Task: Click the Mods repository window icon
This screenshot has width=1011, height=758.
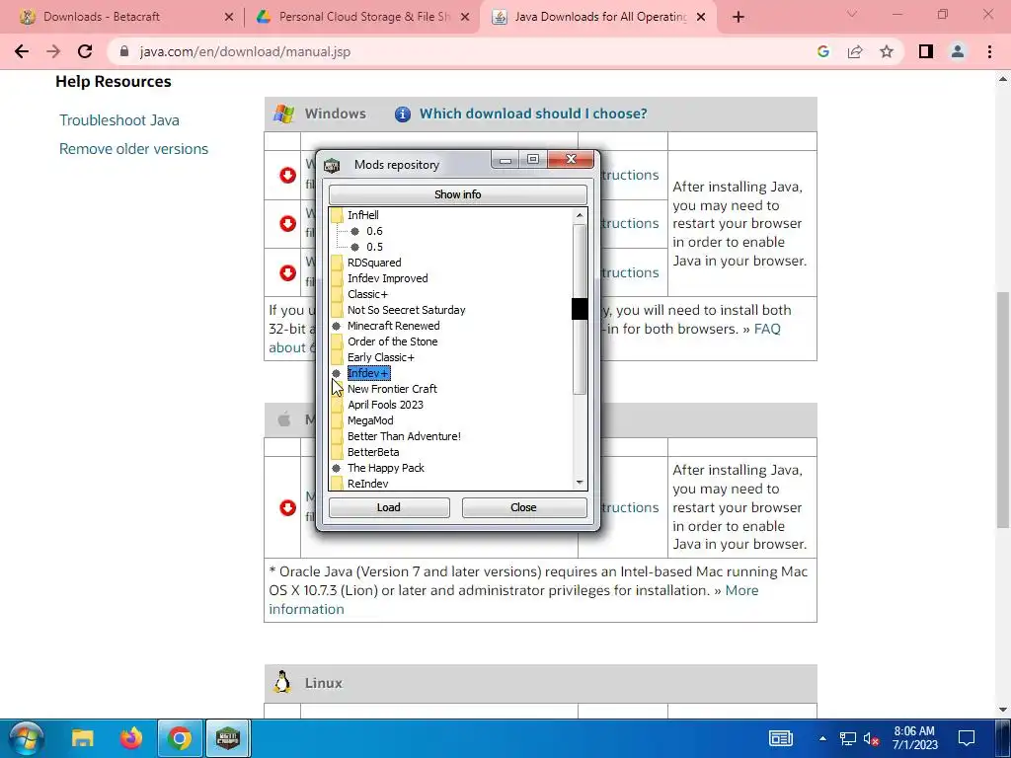Action: coord(332,165)
